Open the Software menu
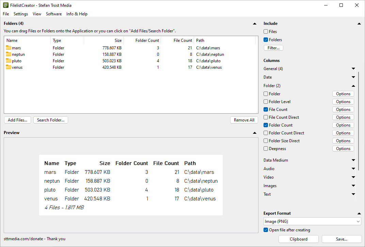The height and width of the screenshot is (247, 365). pos(53,14)
